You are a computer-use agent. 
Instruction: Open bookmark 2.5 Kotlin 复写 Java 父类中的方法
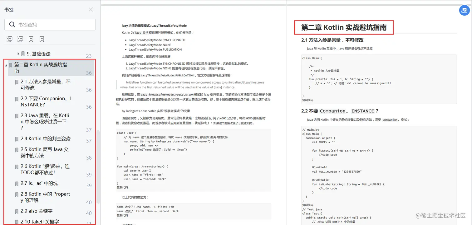pos(45,152)
